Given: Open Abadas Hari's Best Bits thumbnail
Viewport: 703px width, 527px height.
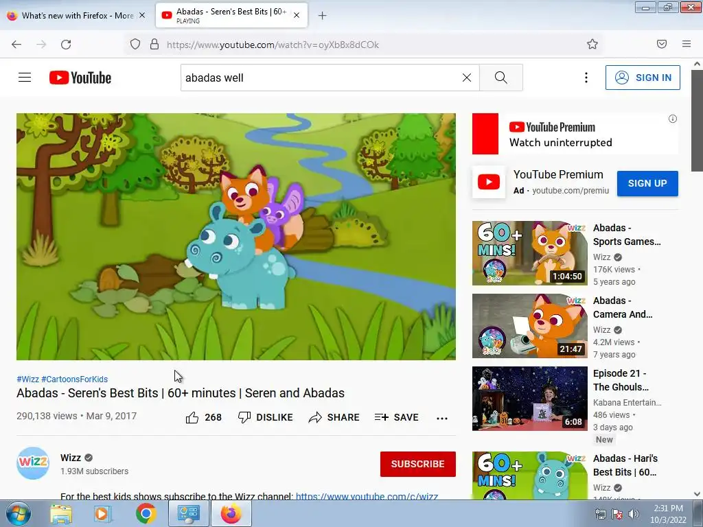Looking at the screenshot, I should [x=529, y=476].
